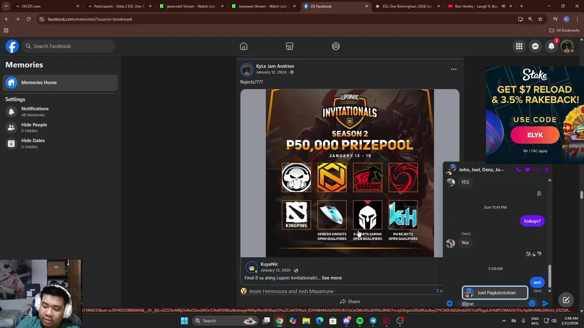Start a voice call in chat
584x328 pixels.
(x=518, y=169)
